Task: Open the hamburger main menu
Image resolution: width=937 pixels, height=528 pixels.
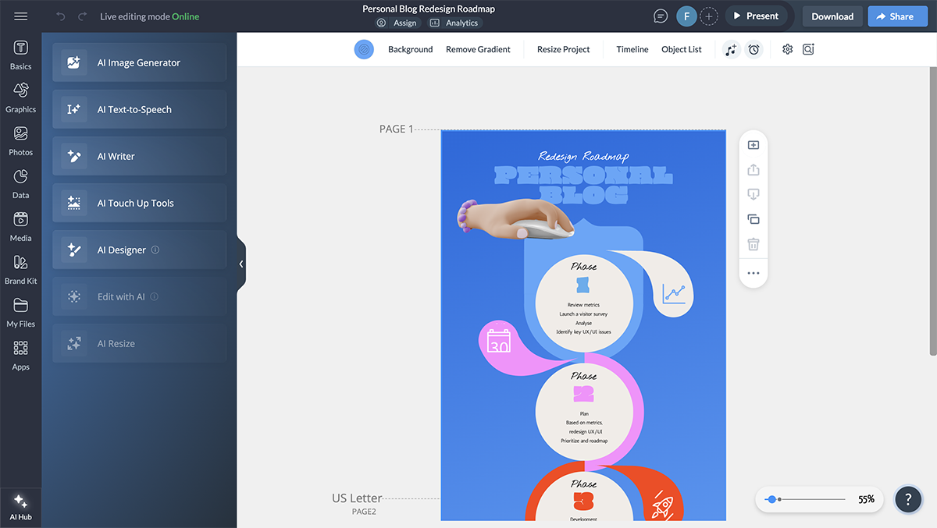Action: coord(20,14)
